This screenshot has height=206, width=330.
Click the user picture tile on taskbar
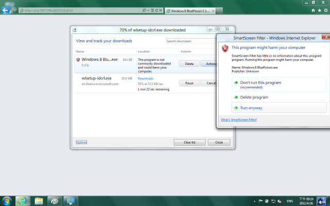(321, 201)
